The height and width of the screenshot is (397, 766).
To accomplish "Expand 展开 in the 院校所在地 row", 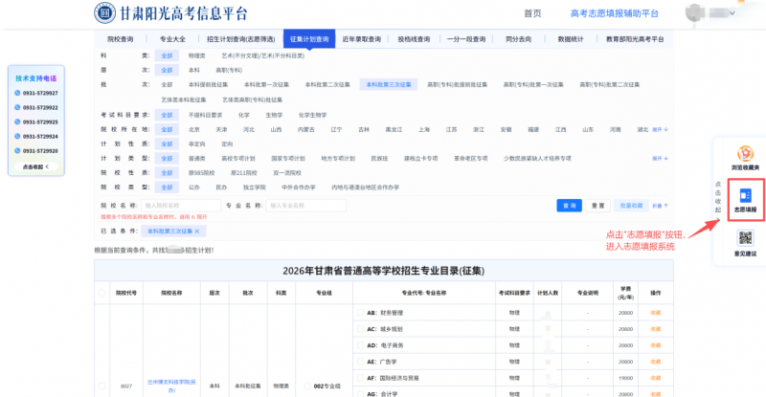I will coord(660,129).
